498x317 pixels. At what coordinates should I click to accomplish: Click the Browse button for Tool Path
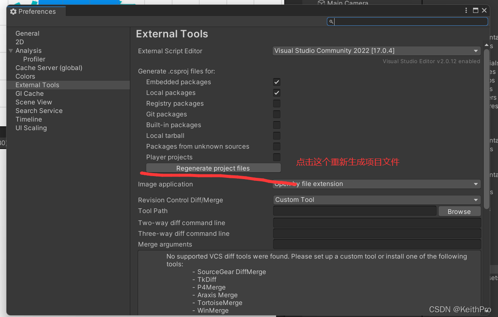coord(459,211)
